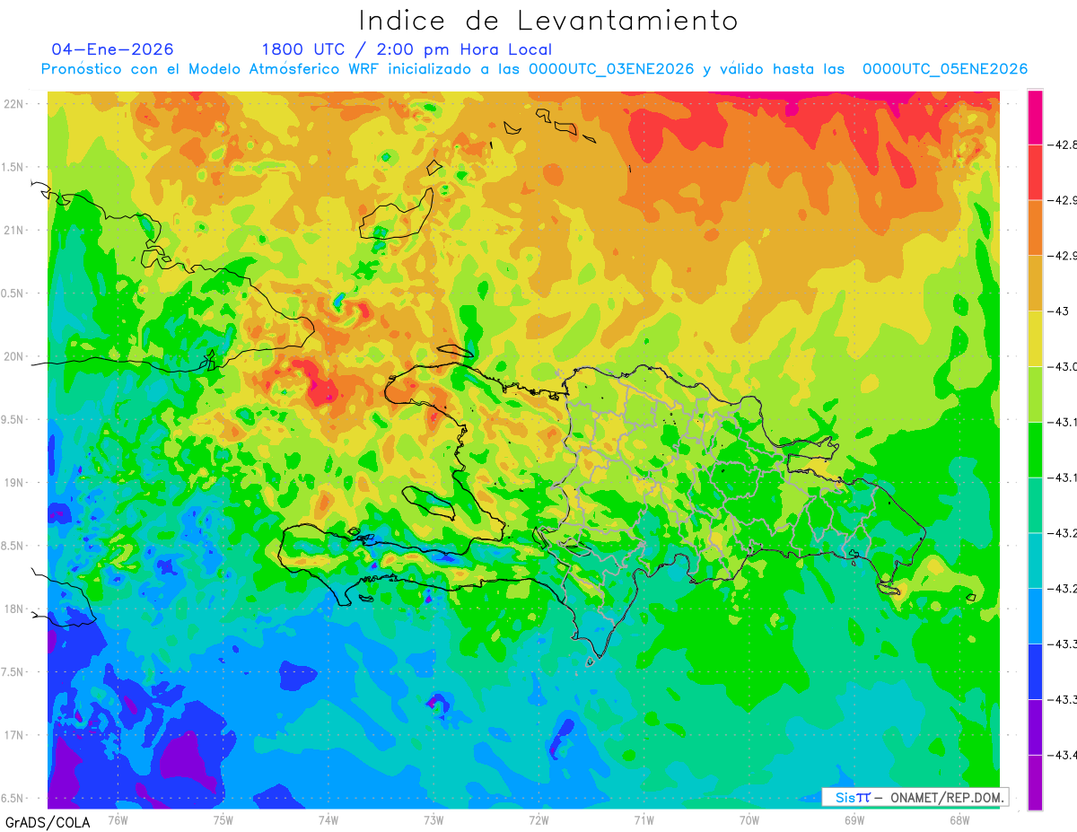Click the 'Pronóstico con el Modelo Atmosférico WRF' subtitle line
The width and height of the screenshot is (1077, 832).
(x=534, y=69)
